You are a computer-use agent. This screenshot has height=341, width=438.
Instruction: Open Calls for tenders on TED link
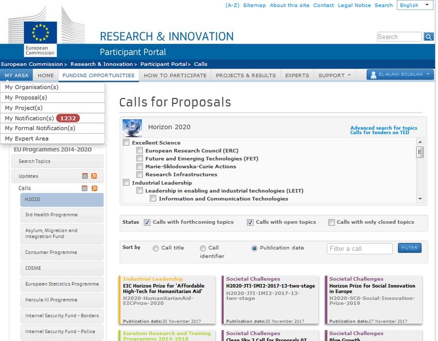(380, 133)
